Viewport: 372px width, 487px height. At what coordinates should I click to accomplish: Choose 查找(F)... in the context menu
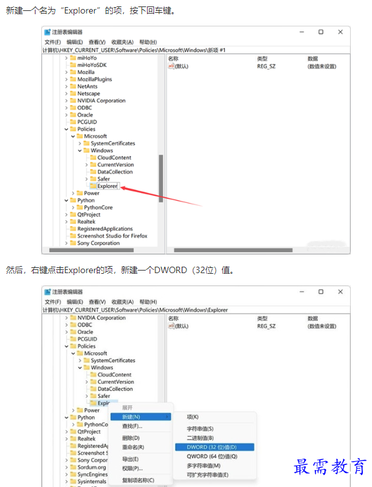pos(141,426)
